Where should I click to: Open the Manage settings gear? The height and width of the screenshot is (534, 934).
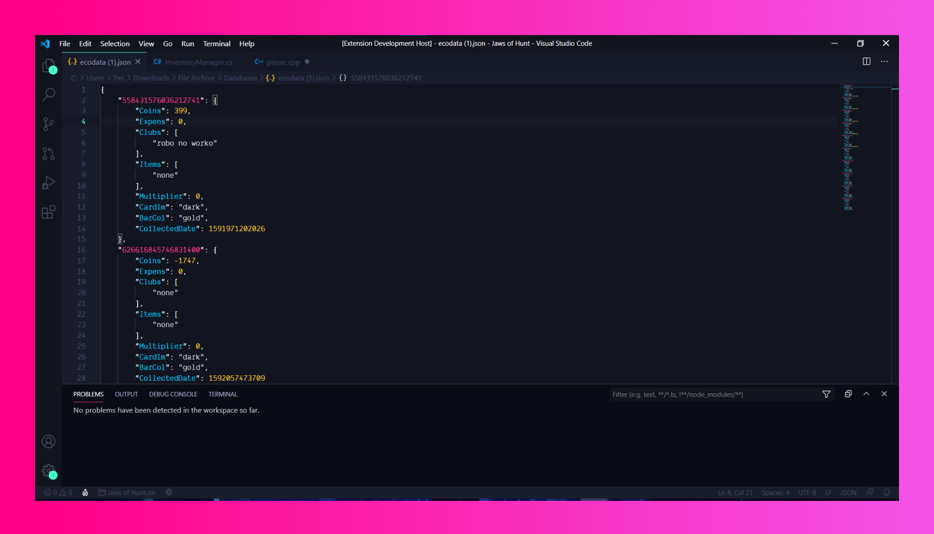48,471
